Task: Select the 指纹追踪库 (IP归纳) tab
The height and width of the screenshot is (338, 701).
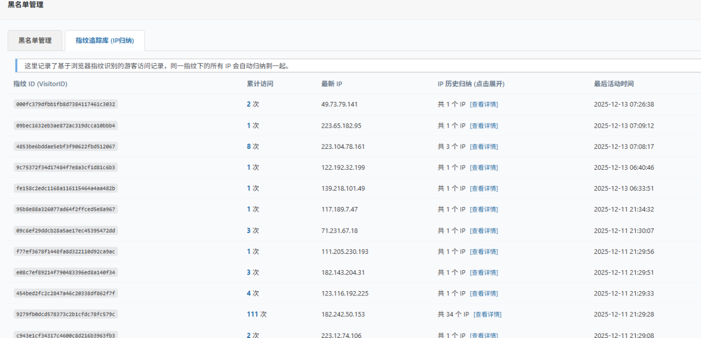Action: tap(105, 40)
